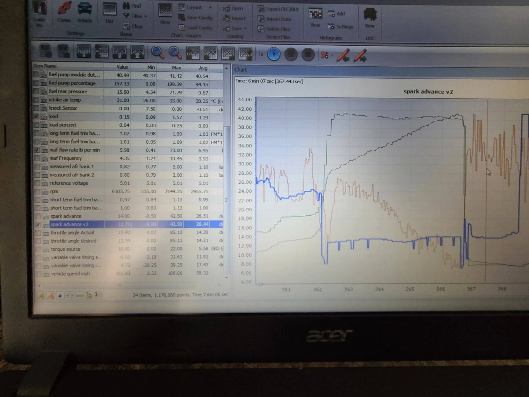Image resolution: width=529 pixels, height=397 pixels.
Task: Click Import Data
Action: tap(275, 19)
